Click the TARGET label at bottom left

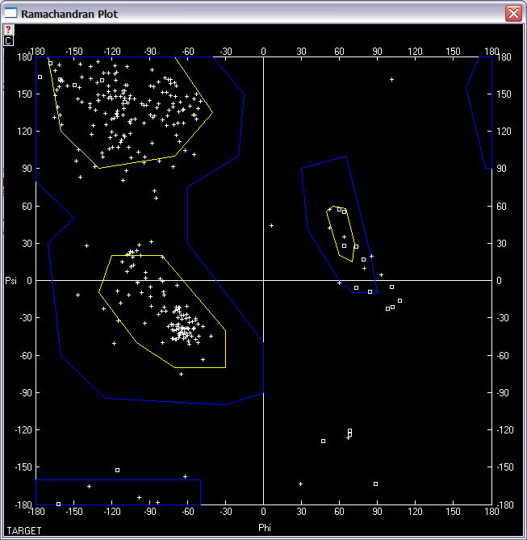pos(21,530)
